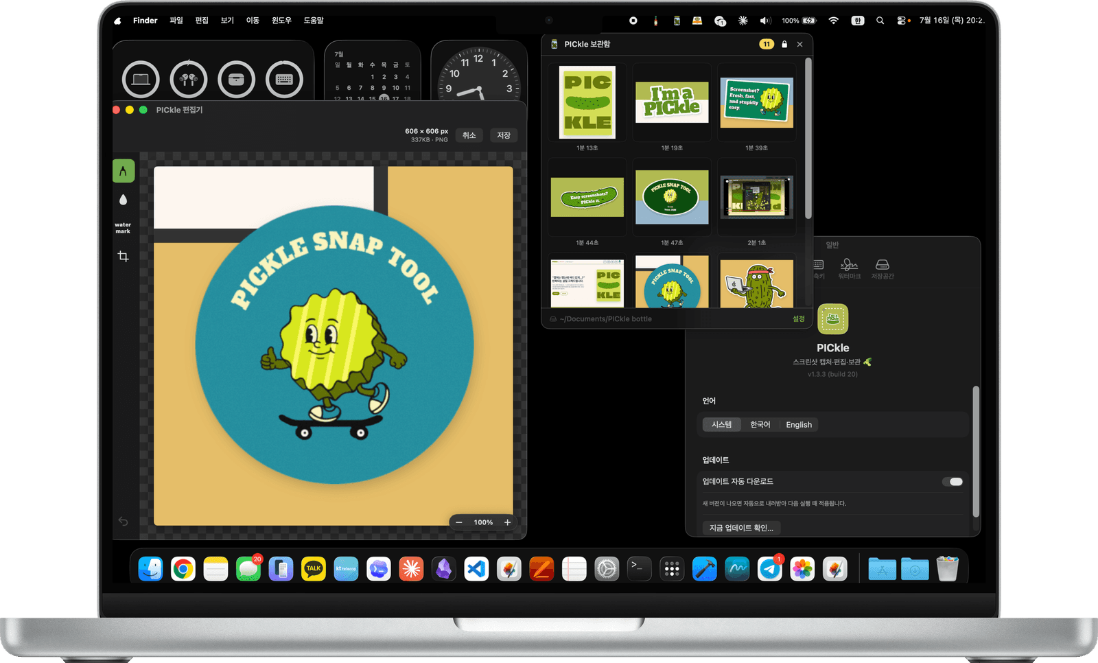
Task: Click the 100% zoom level indicator
Action: 483,522
